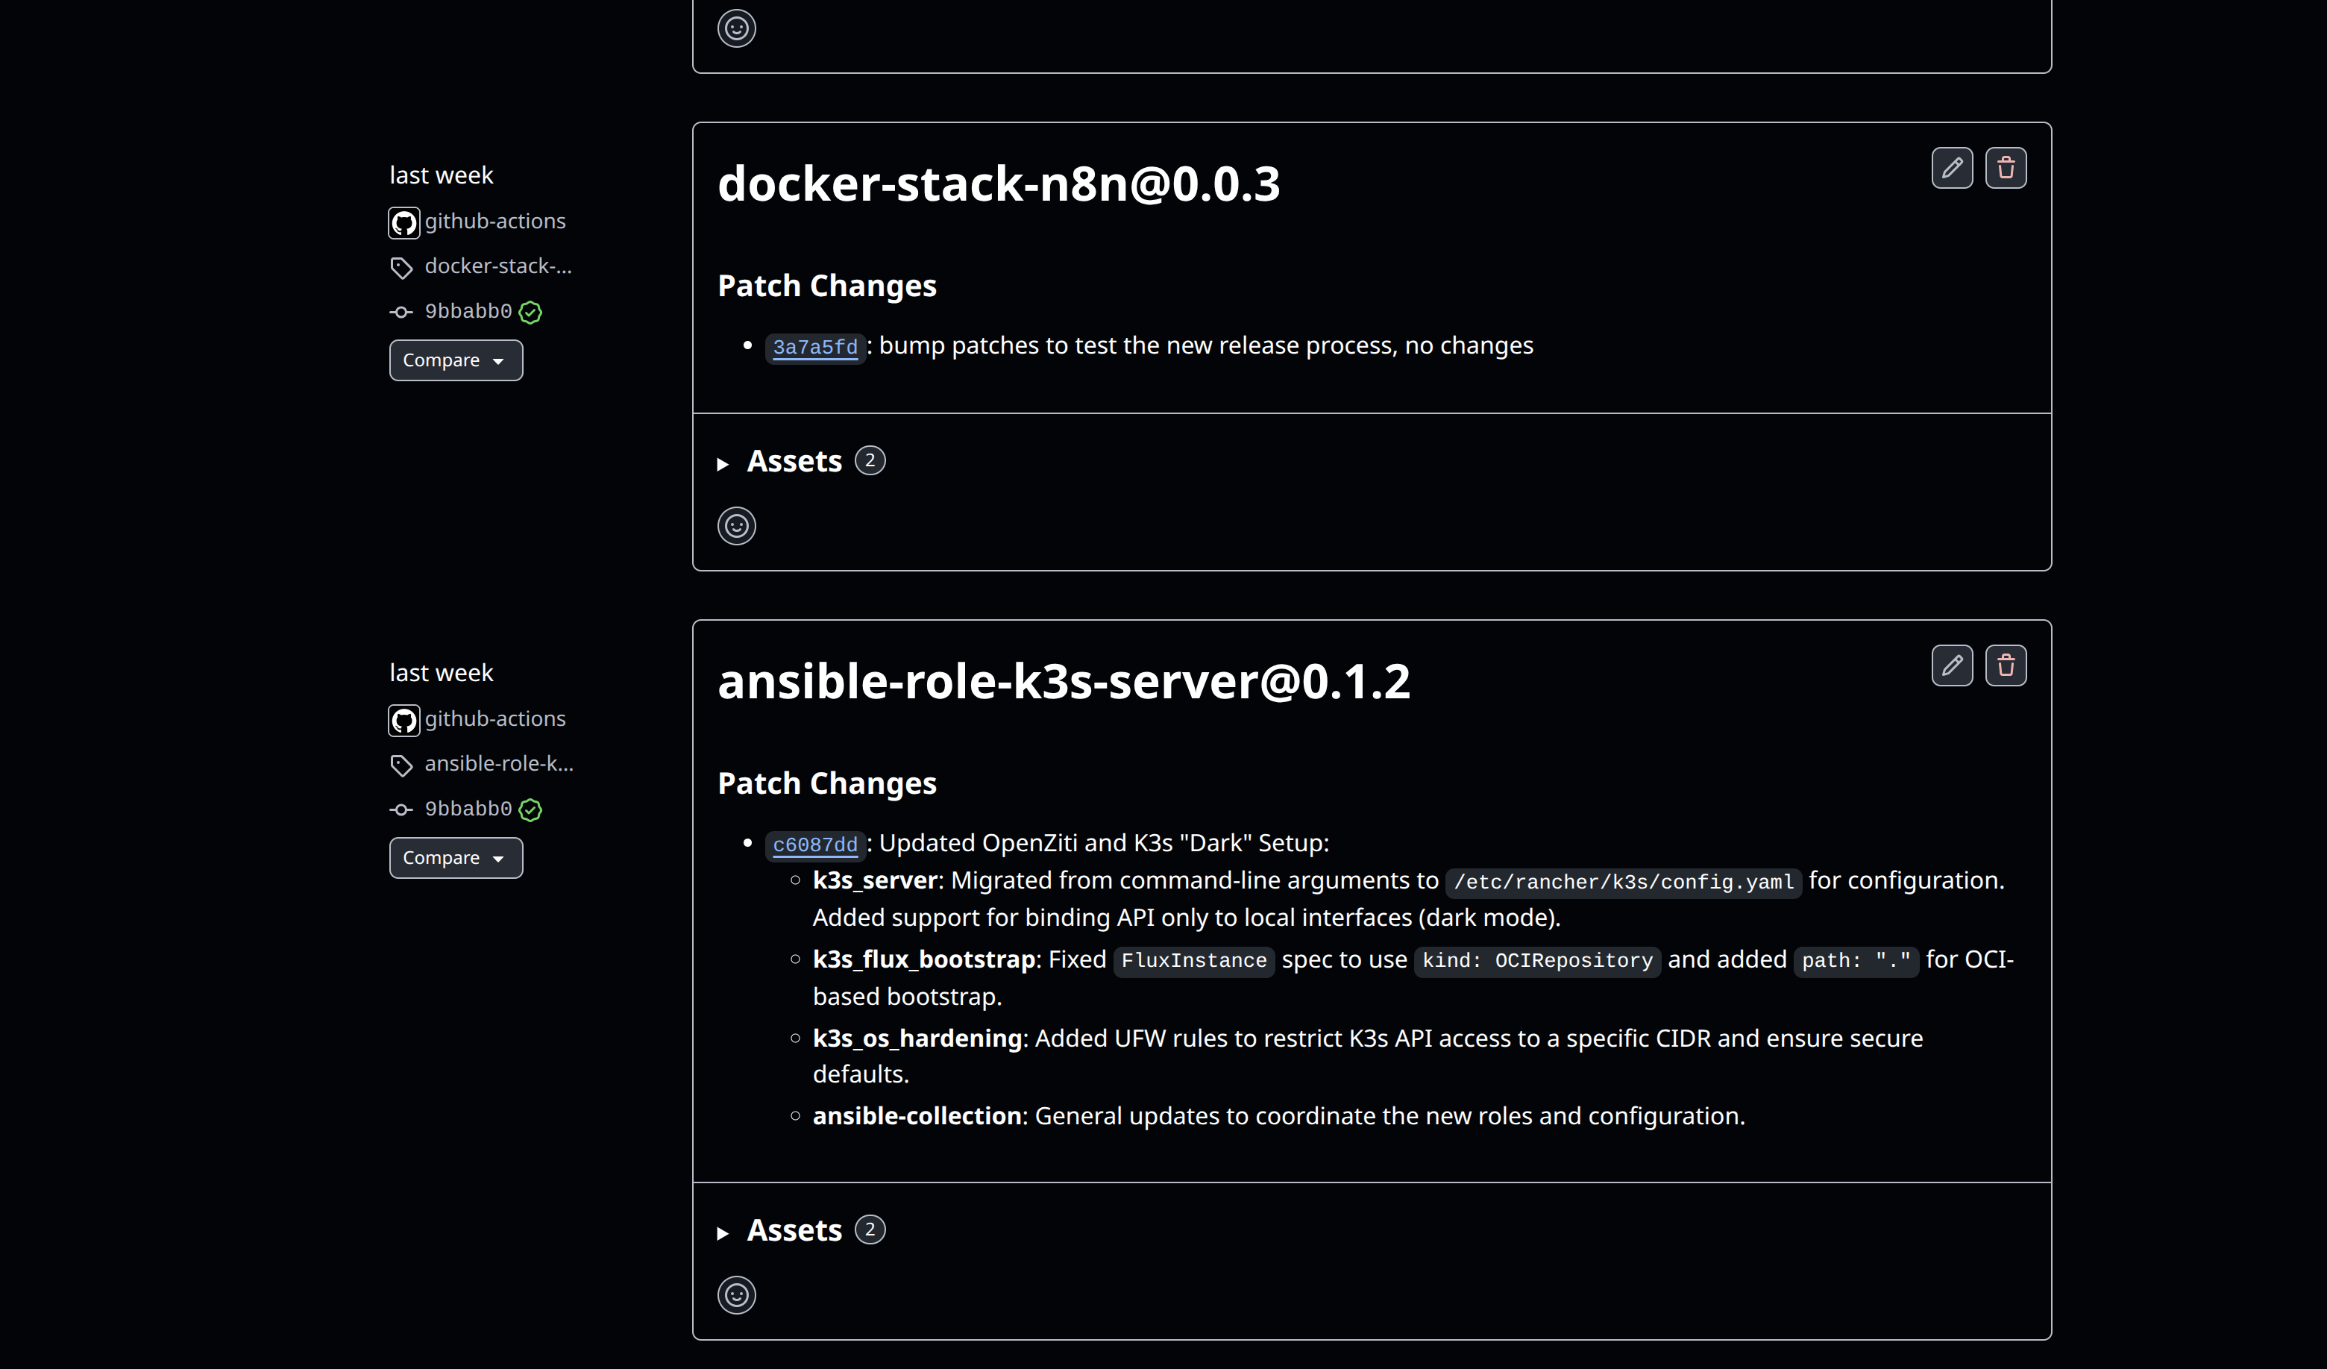Click the bold k3s_server label

coord(876,880)
